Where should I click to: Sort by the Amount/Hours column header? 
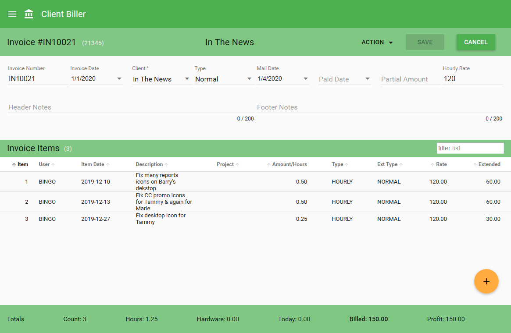(287, 164)
